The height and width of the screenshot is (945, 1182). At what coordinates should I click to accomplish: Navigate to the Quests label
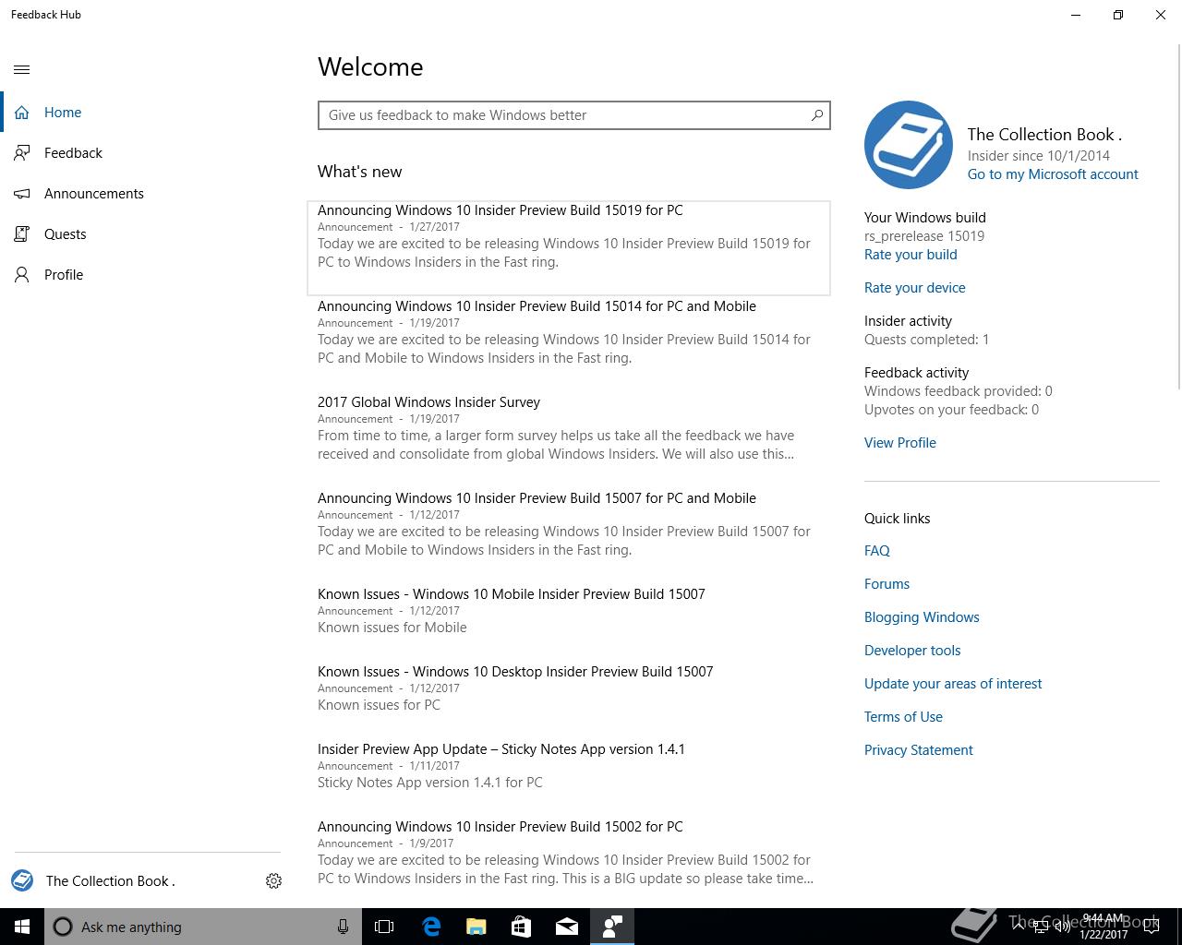point(66,234)
